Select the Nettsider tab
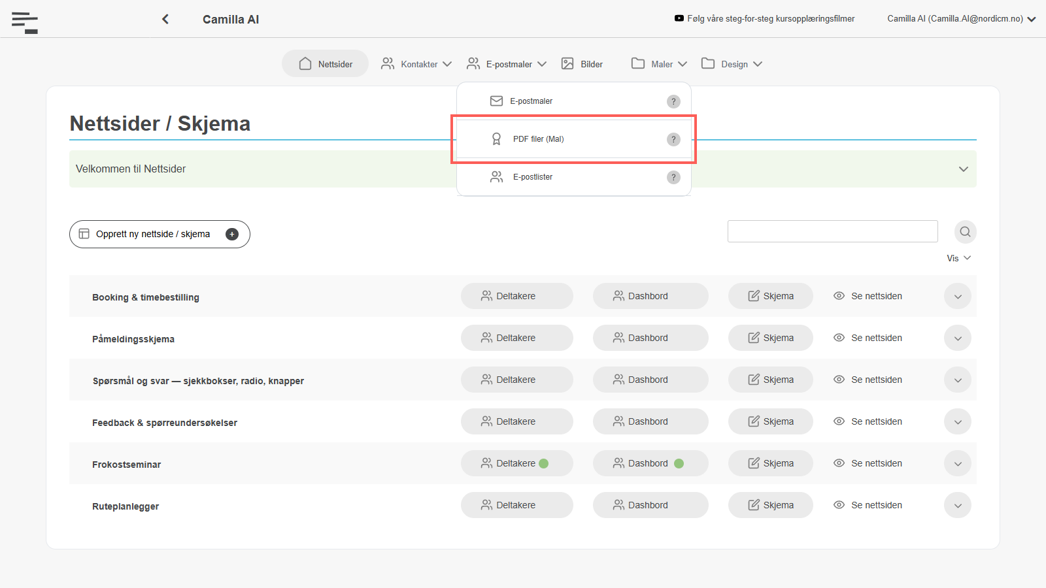This screenshot has width=1046, height=588. (325, 63)
